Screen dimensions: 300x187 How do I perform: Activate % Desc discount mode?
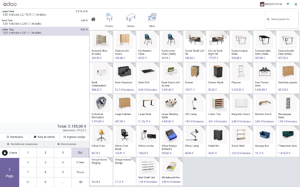pyautogui.click(x=80, y=162)
